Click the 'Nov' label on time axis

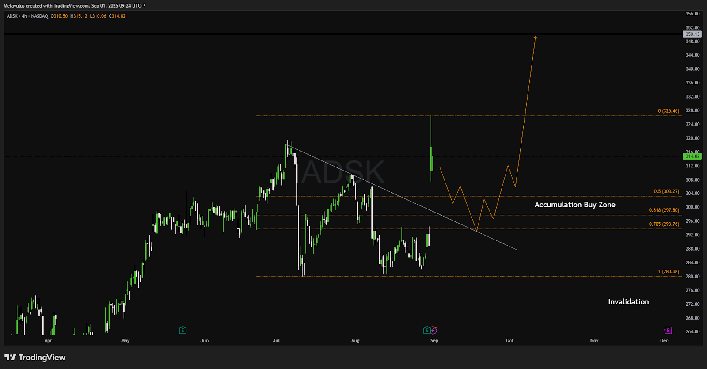pos(594,340)
